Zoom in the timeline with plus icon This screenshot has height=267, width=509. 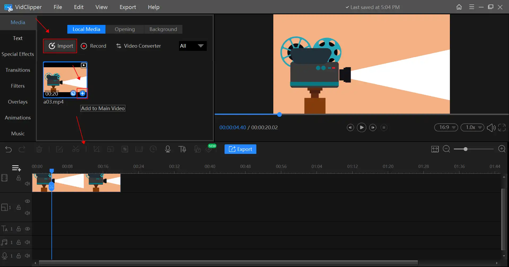[502, 149]
